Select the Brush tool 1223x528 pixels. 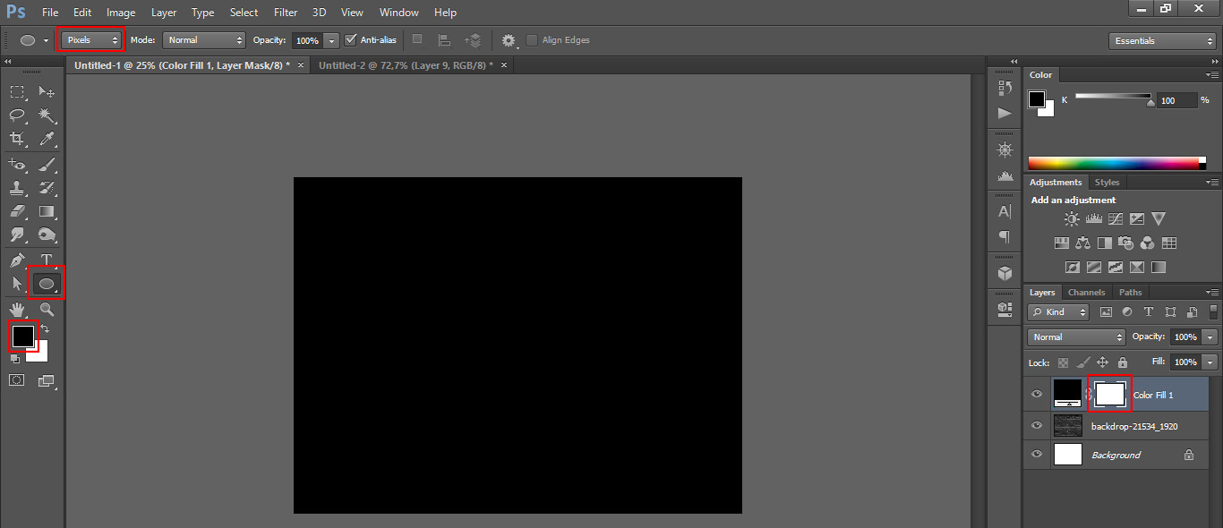click(47, 164)
